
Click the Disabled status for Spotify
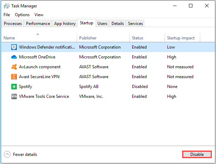(x=140, y=87)
